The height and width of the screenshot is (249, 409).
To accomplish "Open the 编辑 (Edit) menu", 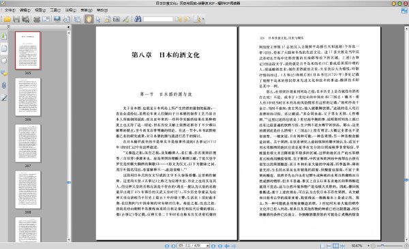I will [x=25, y=10].
